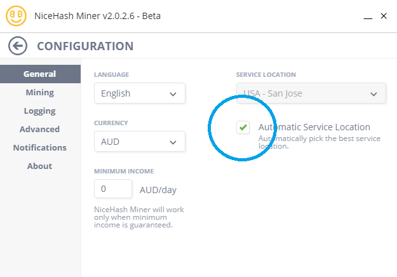Close the NiceHash Miner window

[384, 16]
